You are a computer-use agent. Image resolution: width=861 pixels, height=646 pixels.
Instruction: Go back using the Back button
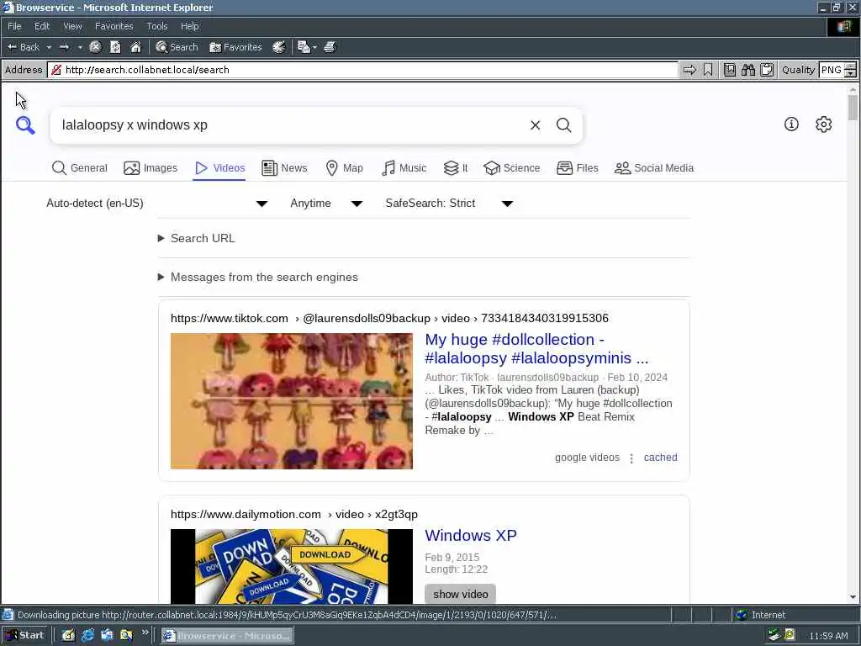tap(23, 47)
